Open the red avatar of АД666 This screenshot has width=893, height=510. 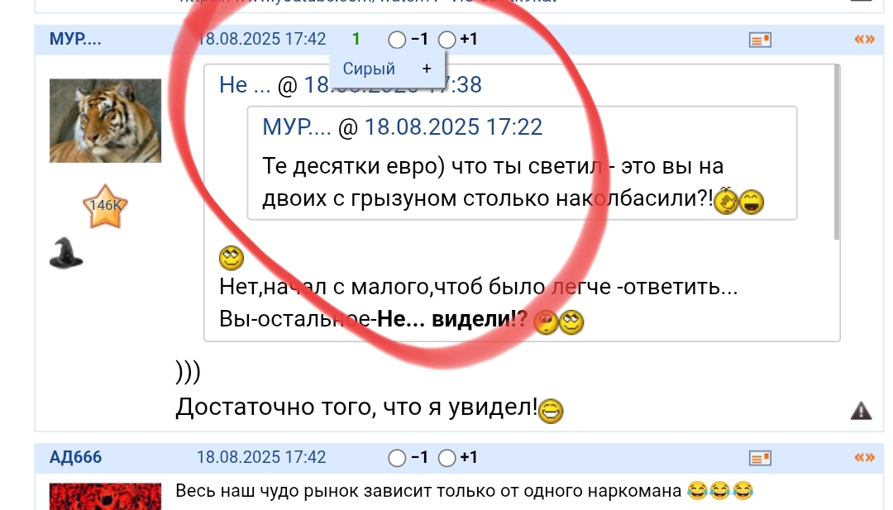pos(105,496)
